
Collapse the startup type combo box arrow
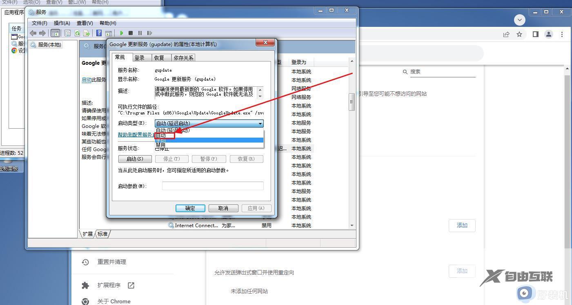260,123
